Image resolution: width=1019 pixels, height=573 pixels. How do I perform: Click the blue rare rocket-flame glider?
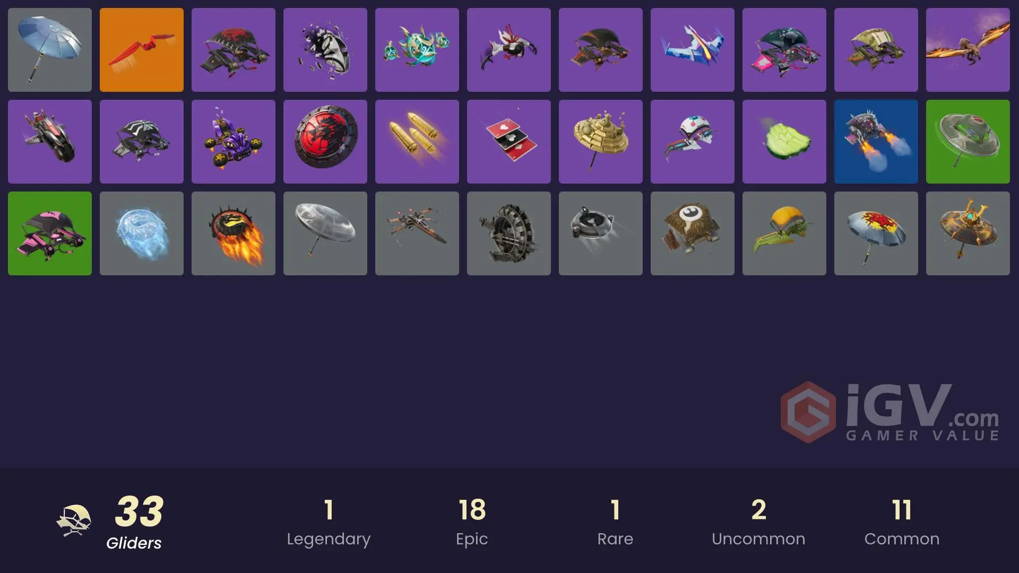(876, 142)
